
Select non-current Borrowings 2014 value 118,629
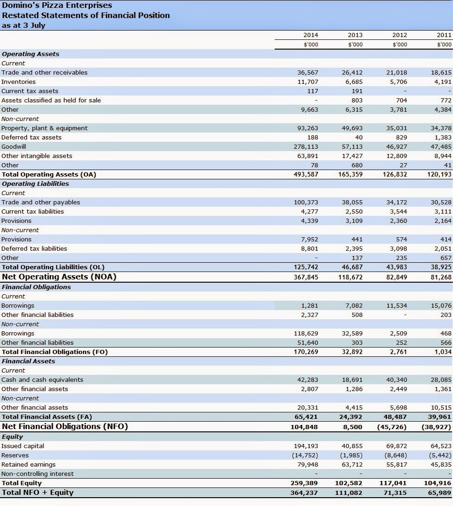306,333
